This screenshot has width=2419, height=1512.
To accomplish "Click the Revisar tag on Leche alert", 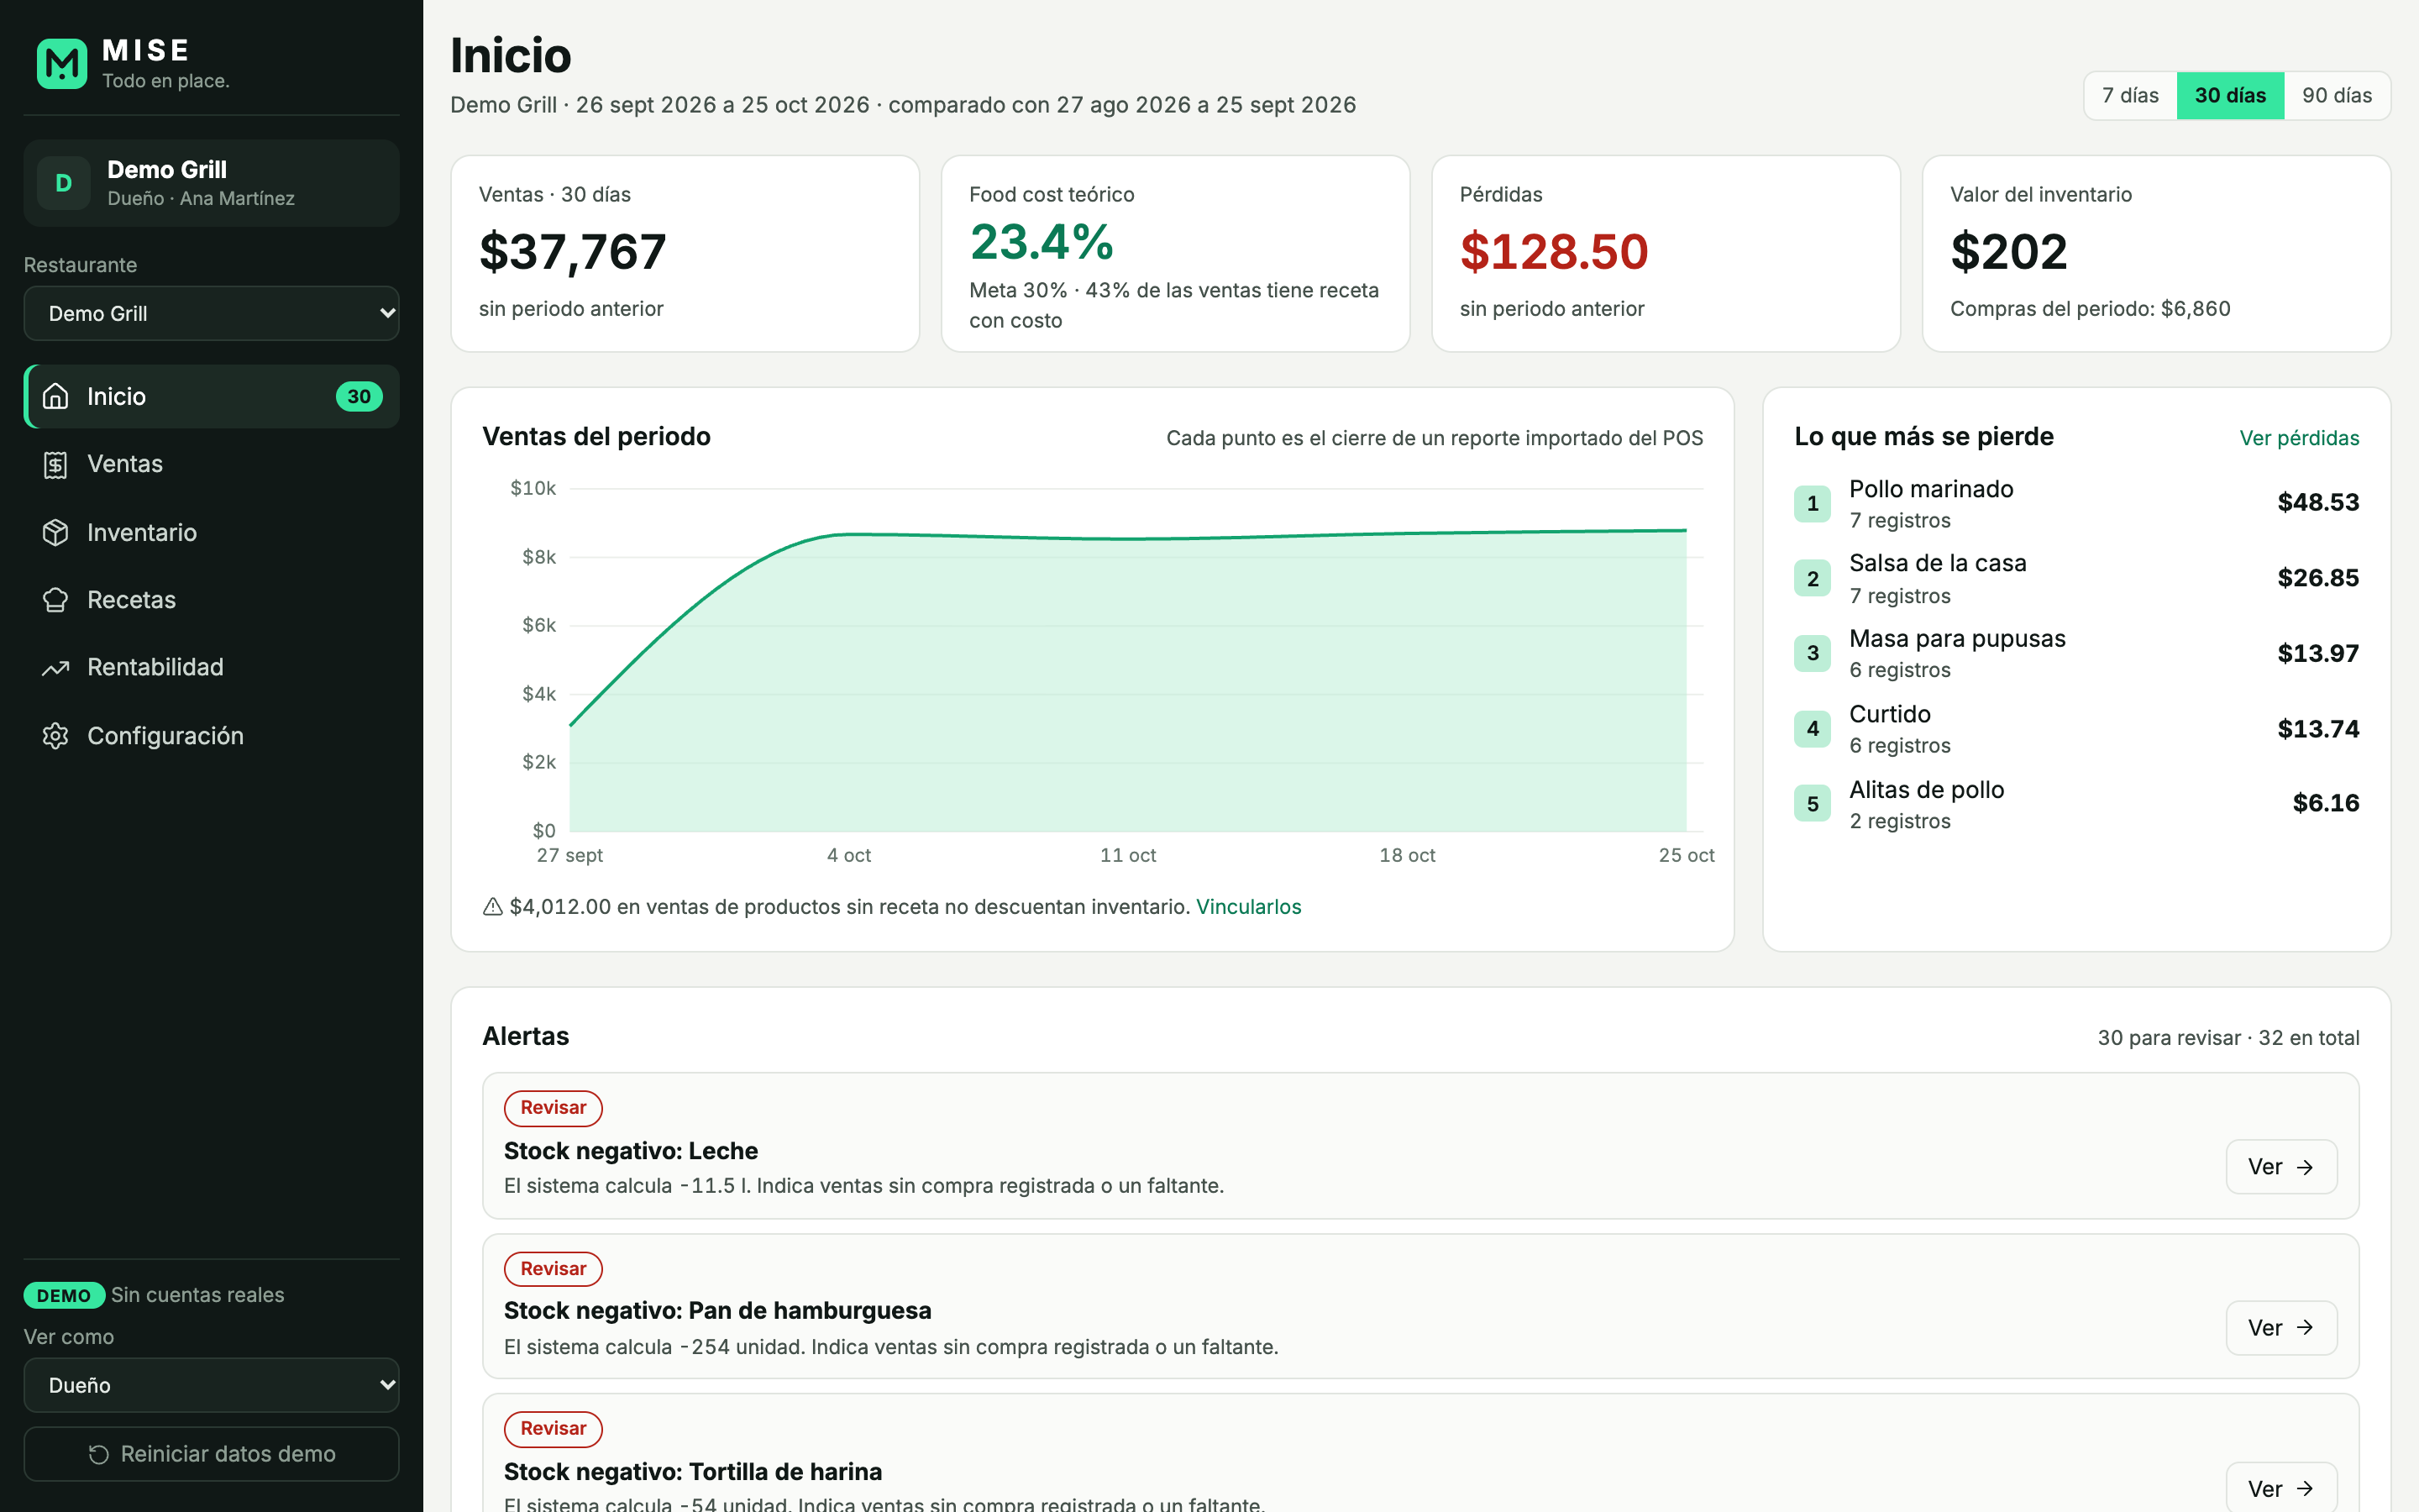I will [553, 1108].
